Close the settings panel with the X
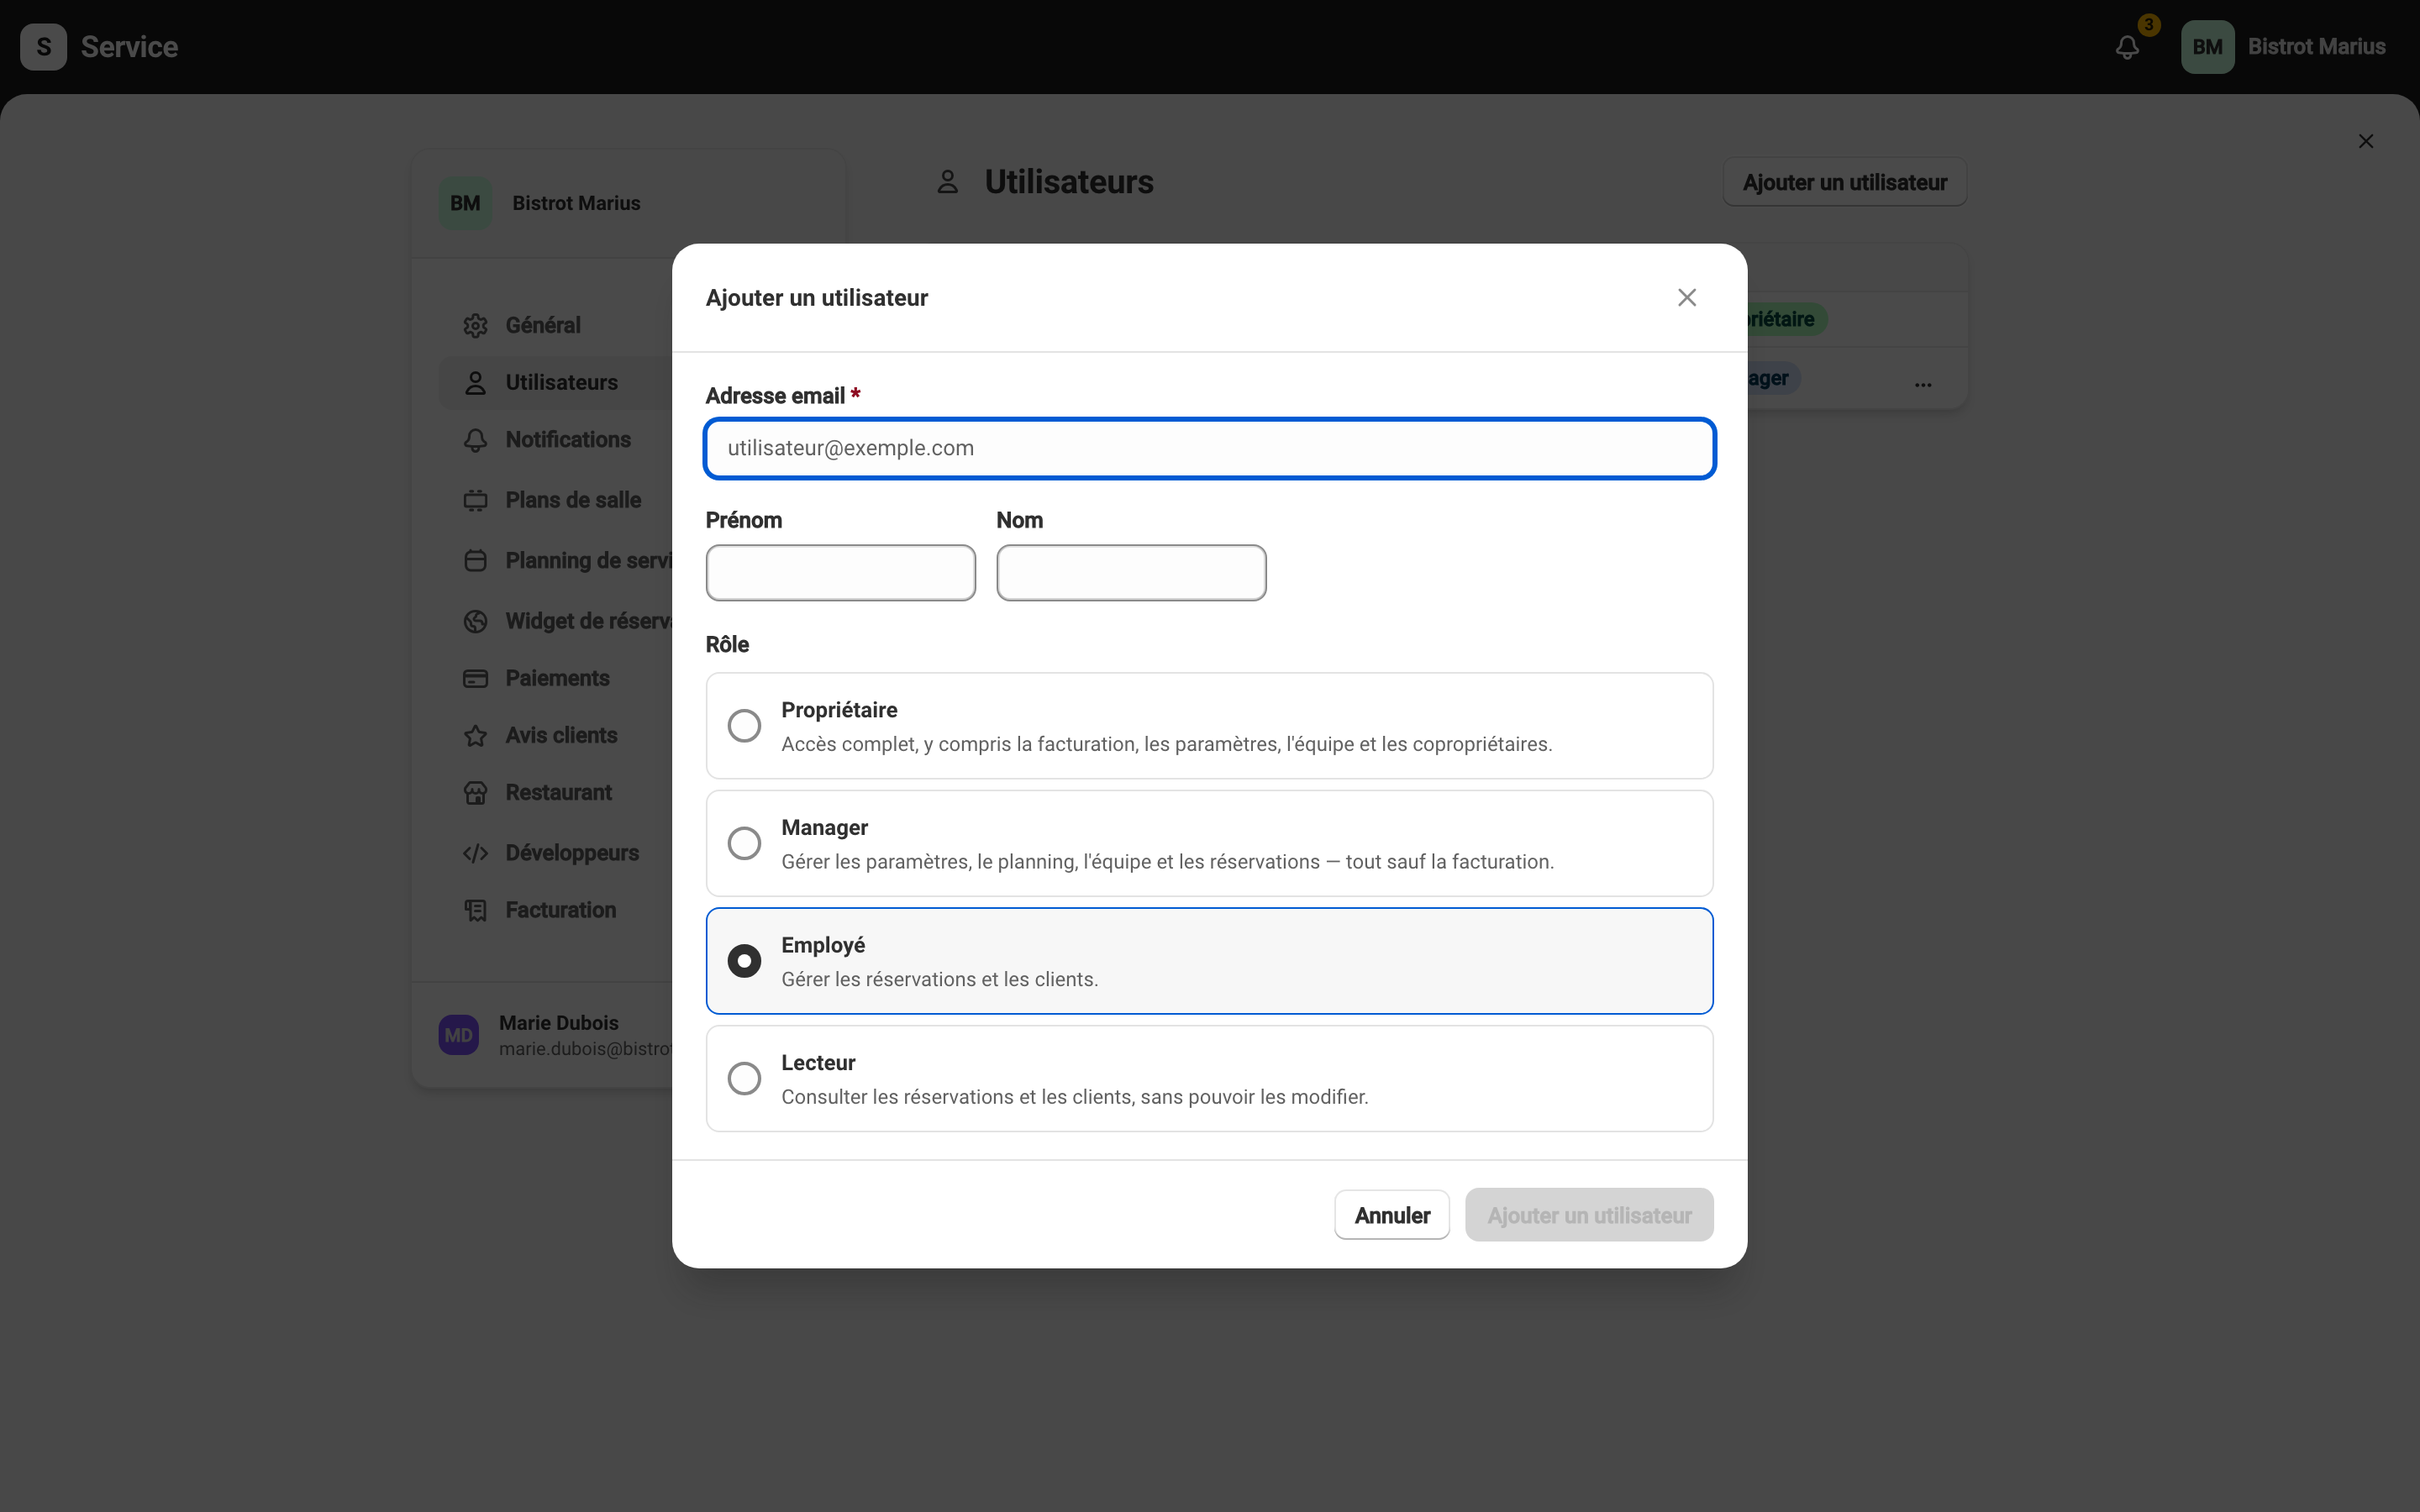 coord(2366,141)
